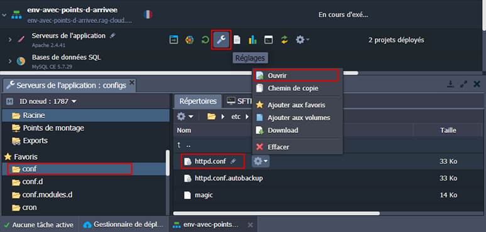Close the Serveurs de l'application configs tab

[132, 83]
